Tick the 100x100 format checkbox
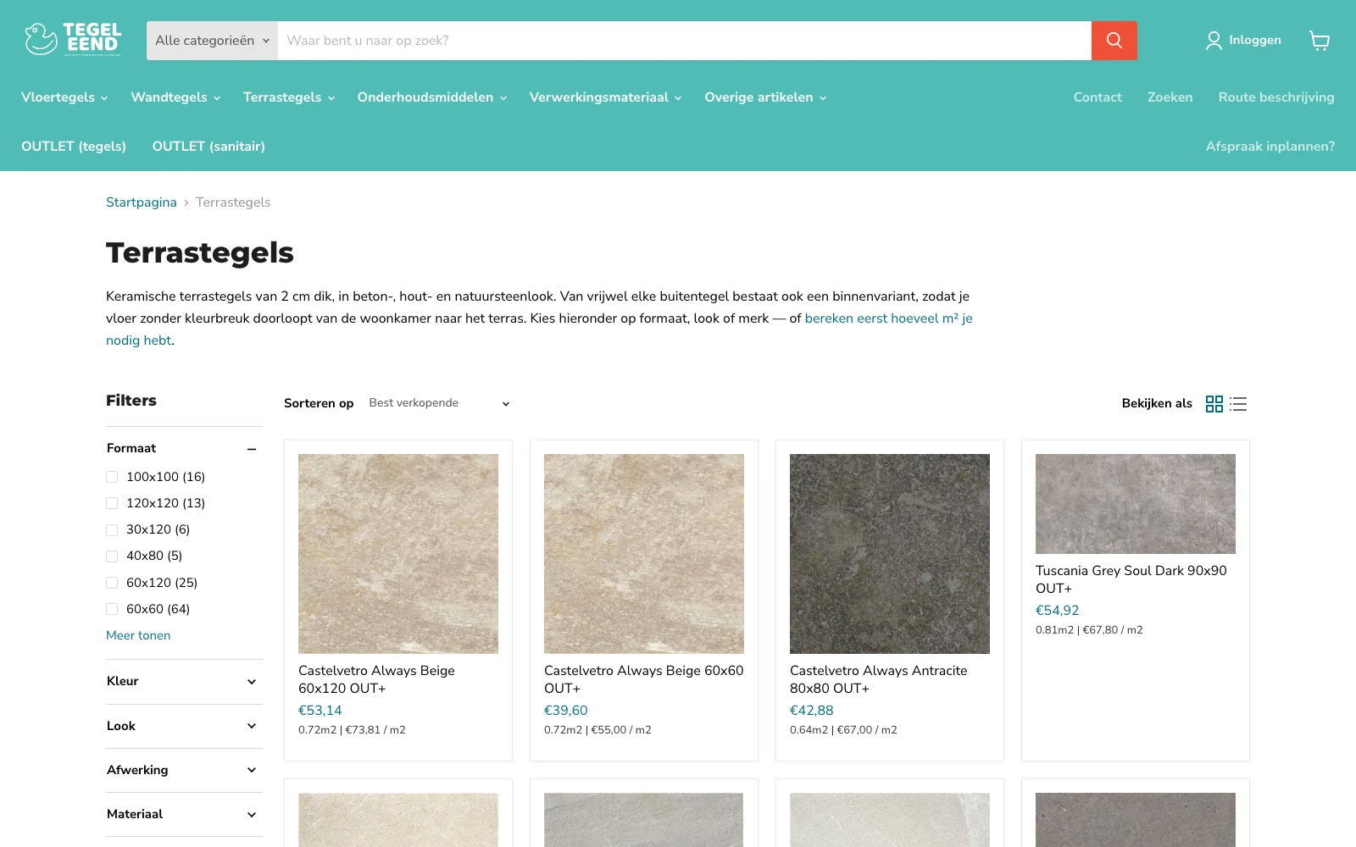1356x847 pixels. coord(112,477)
